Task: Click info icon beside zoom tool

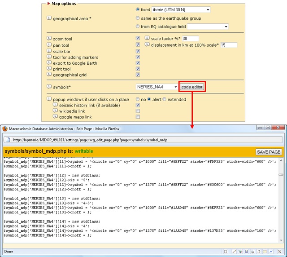Action: click(x=49, y=39)
